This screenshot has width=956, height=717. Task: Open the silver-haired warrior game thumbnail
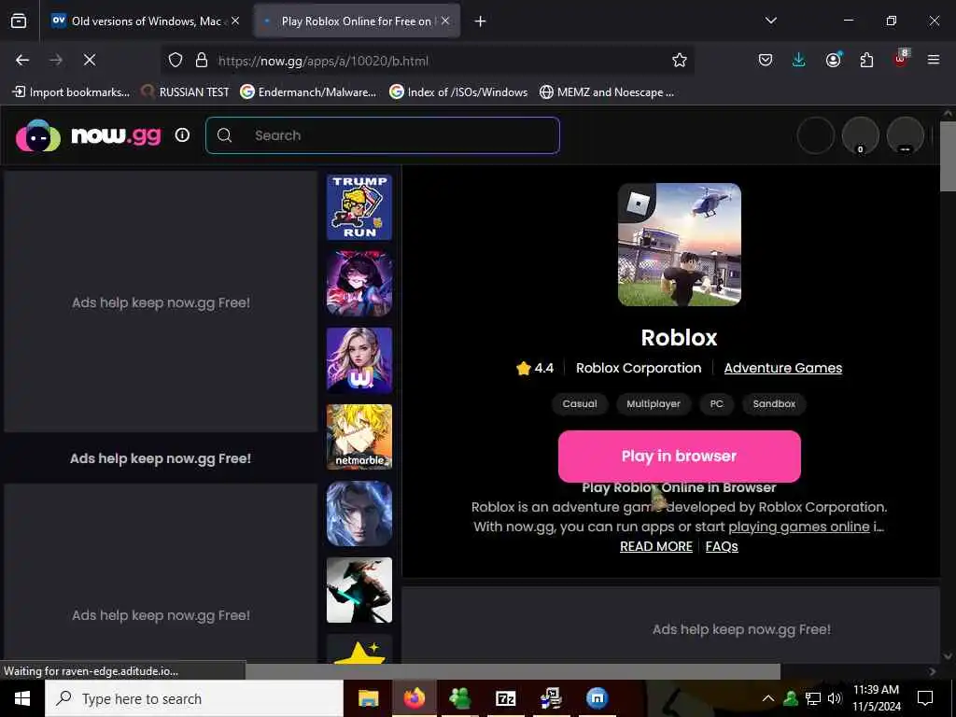point(359,513)
